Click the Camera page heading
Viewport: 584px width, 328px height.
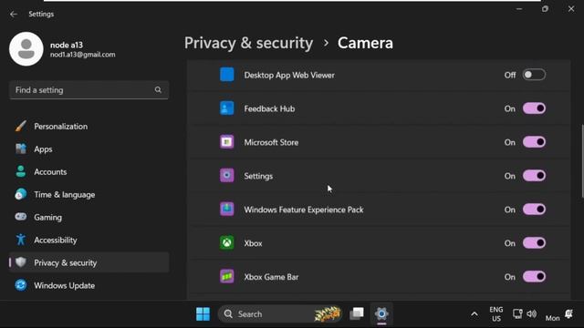pyautogui.click(x=365, y=43)
